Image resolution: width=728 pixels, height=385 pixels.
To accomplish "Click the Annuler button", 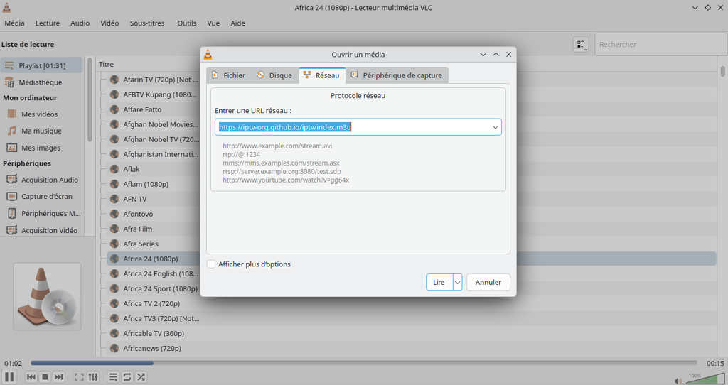I will click(488, 282).
